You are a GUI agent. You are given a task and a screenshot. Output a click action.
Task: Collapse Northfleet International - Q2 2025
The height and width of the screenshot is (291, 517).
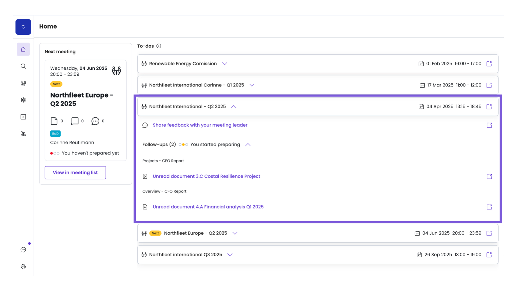click(x=233, y=107)
